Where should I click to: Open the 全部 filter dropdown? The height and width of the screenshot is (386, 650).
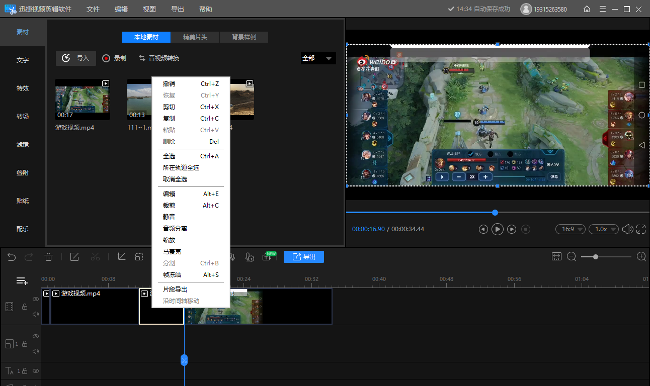[318, 58]
